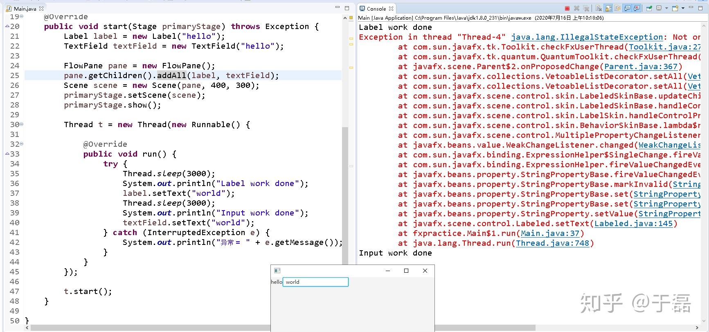Click 'FlowPane pane = new FlowPane();' on line 24
The height and width of the screenshot is (332, 709).
(x=140, y=66)
